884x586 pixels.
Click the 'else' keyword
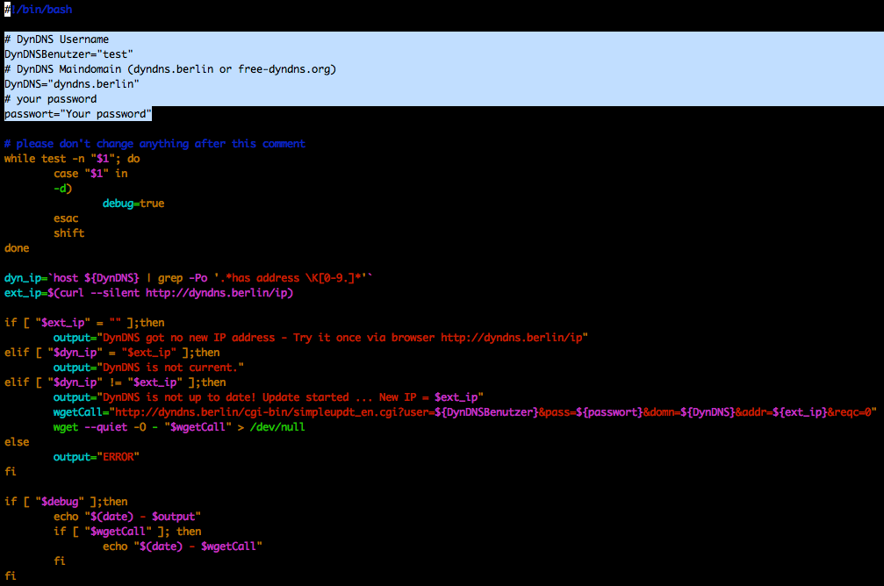17,442
